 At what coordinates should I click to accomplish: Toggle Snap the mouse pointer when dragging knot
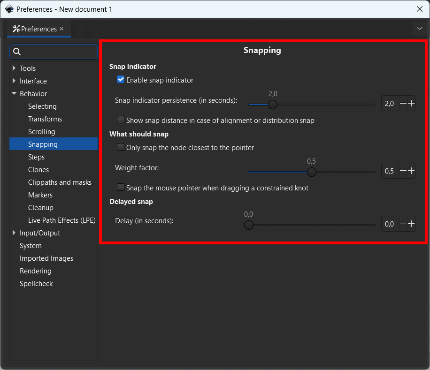[x=121, y=188]
